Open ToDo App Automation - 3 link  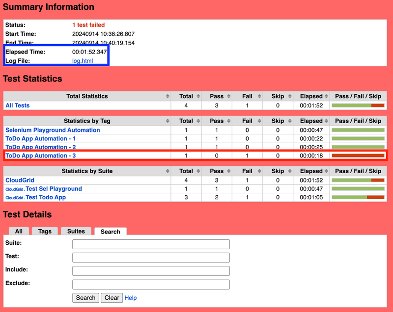pyautogui.click(x=41, y=156)
